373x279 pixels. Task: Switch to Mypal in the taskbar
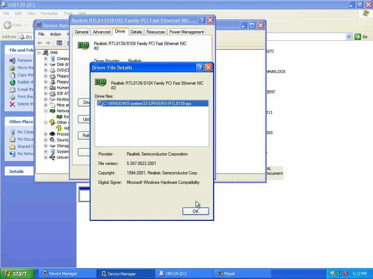(243, 274)
